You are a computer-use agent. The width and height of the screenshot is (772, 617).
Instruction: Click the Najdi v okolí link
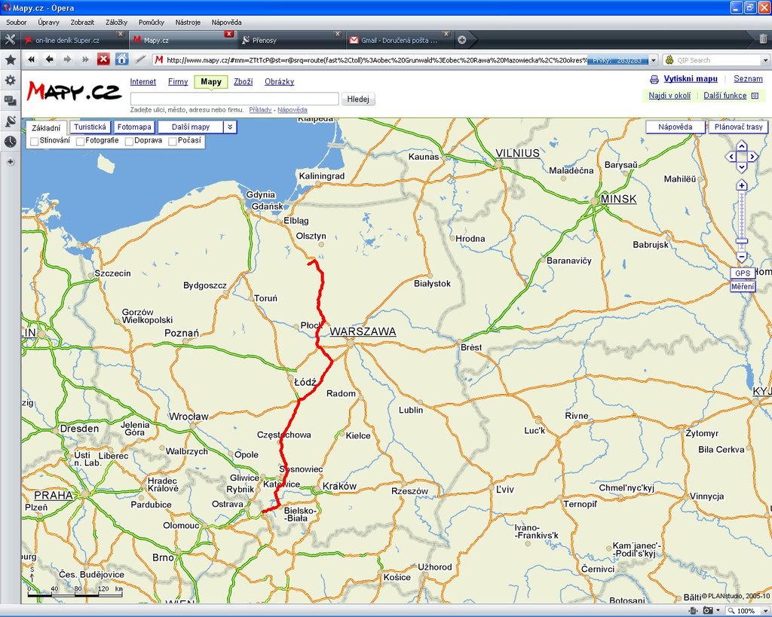[x=669, y=96]
